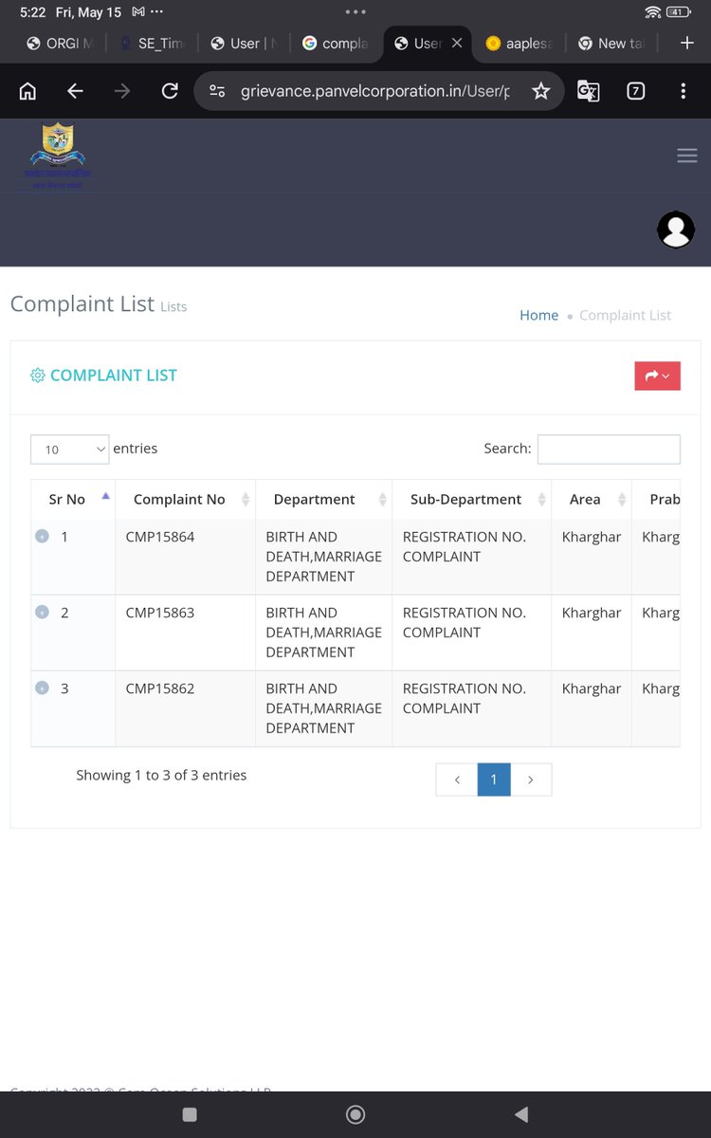Select complaint number CMP15862
Viewport: 711px width, 1138px height.
click(160, 688)
